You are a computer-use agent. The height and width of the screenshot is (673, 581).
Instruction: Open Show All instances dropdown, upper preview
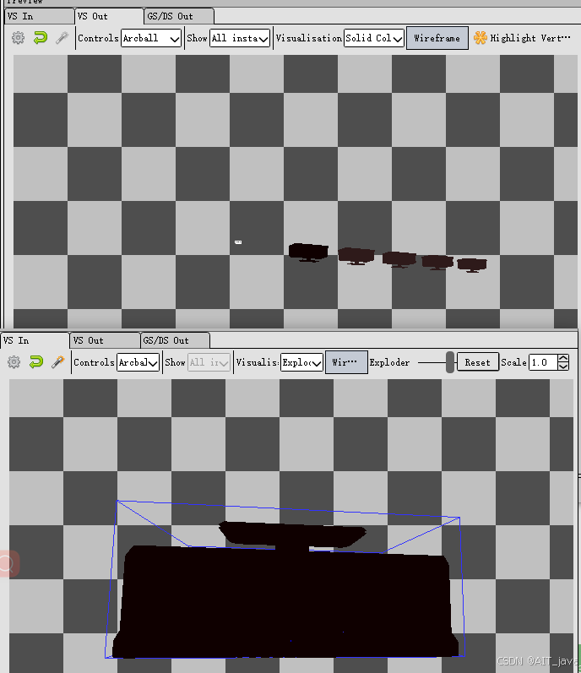[240, 38]
